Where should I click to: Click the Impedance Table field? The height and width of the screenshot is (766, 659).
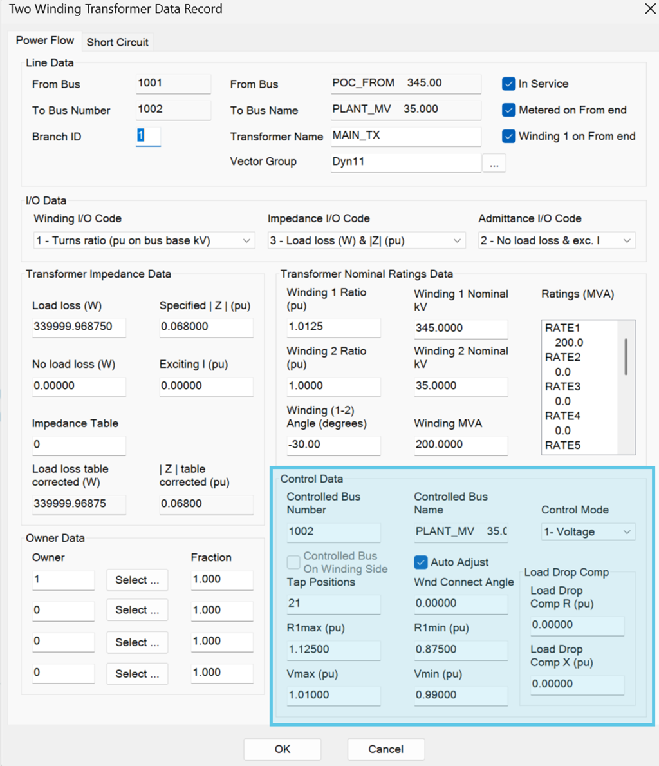[x=79, y=445]
